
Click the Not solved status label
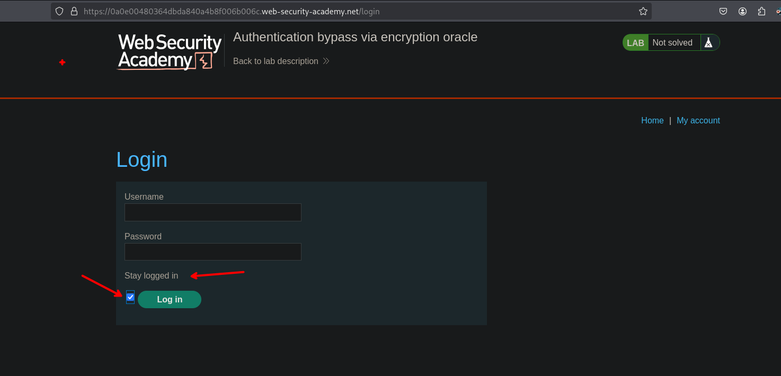click(x=672, y=43)
